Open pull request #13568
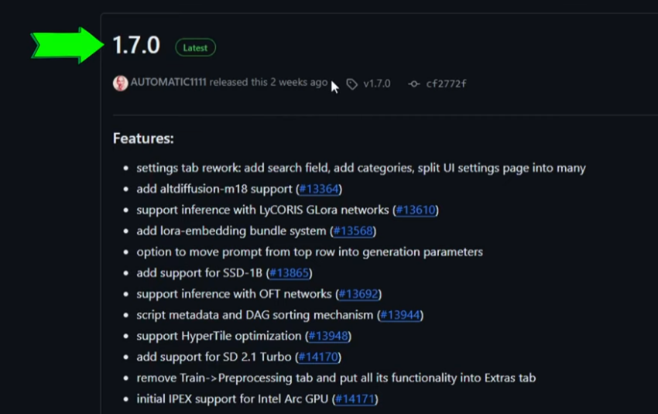Image resolution: width=658 pixels, height=414 pixels. pyautogui.click(x=353, y=231)
